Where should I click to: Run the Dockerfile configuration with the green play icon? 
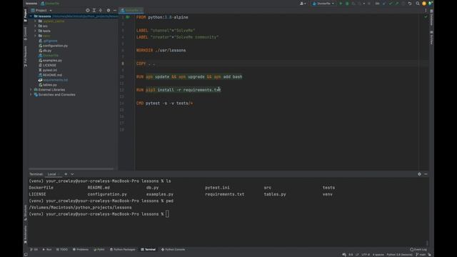341,4
